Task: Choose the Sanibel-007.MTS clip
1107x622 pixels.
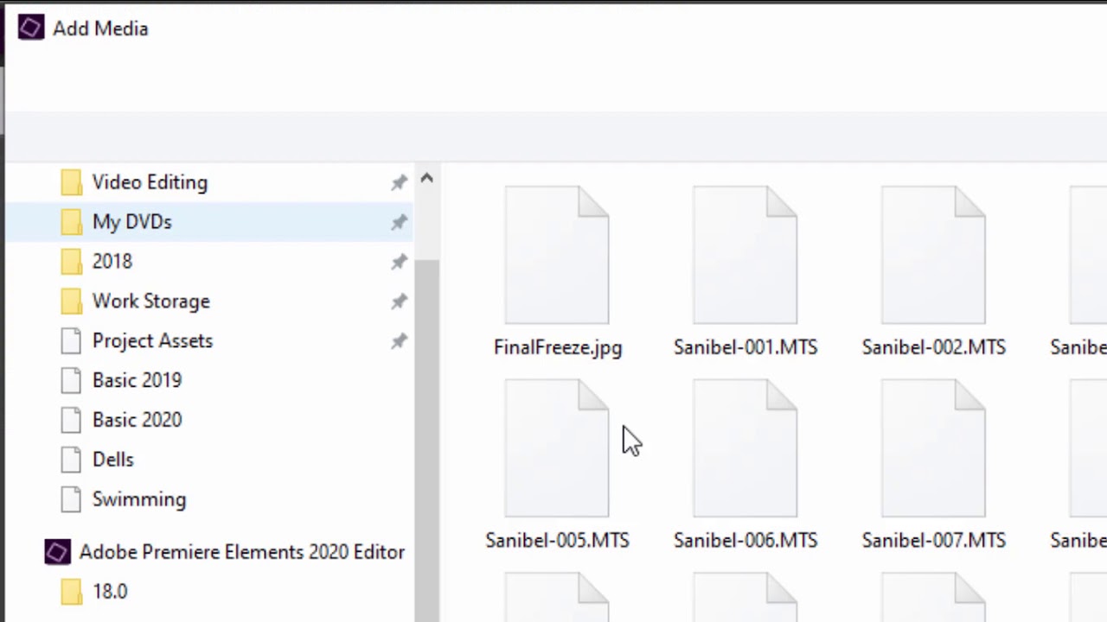Action: pos(933,449)
